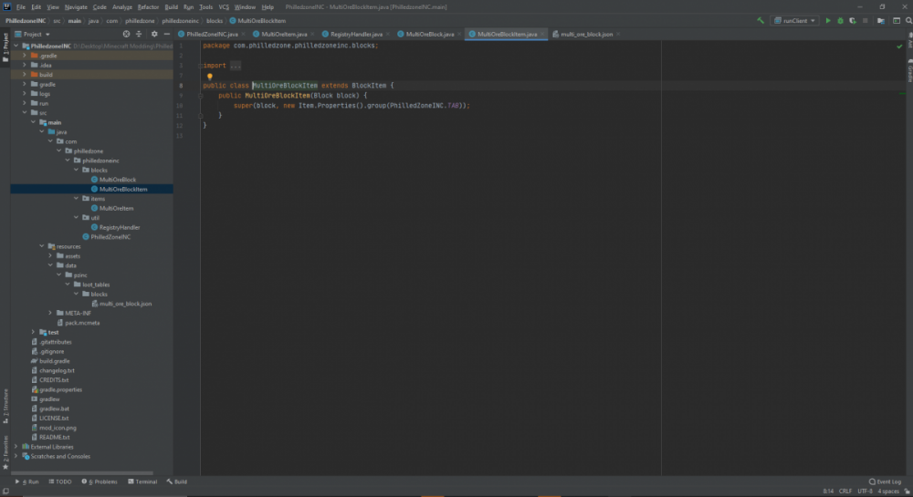The width and height of the screenshot is (913, 497).
Task: Expand the test folder node
Action: [x=33, y=332]
